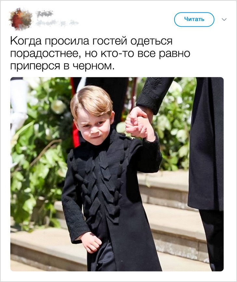Viewport: 237px width, 282px height.
Task: Select the word порадостнее in the tweet
Action: tap(45, 54)
